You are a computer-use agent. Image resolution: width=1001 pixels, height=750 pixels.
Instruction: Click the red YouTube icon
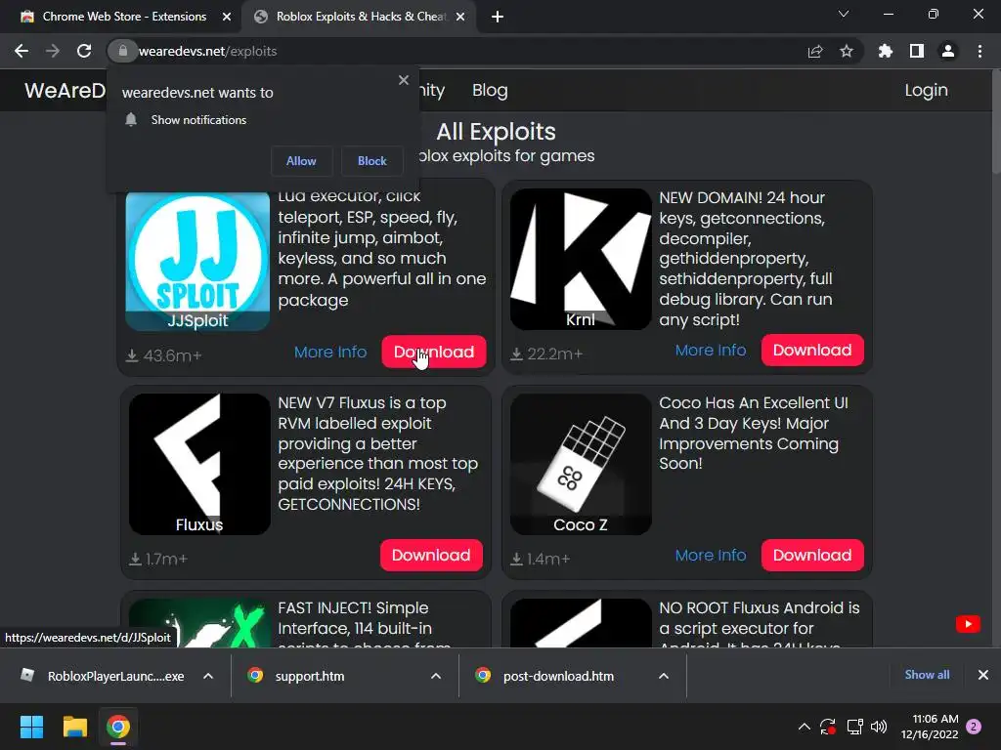click(x=968, y=624)
